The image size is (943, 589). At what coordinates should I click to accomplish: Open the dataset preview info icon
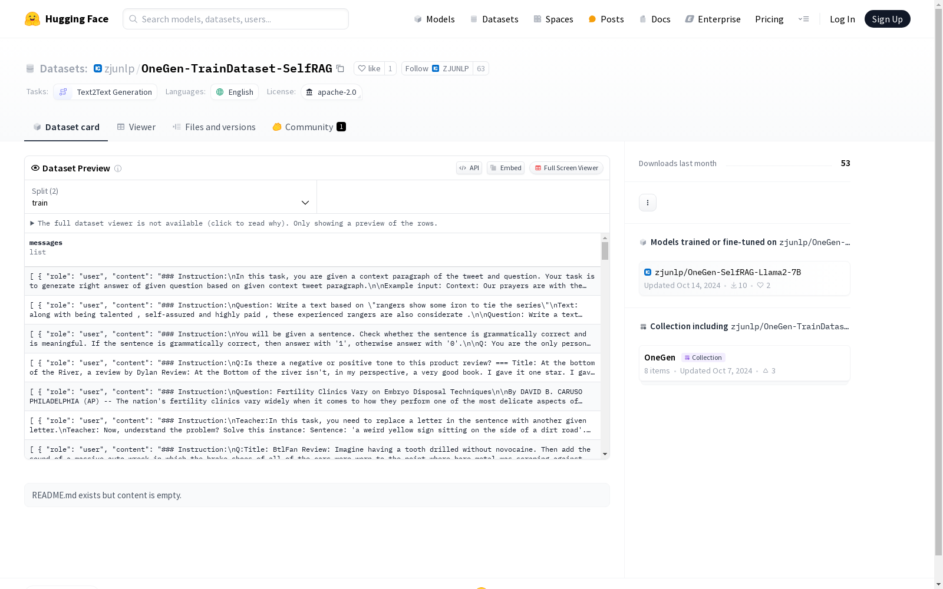tap(118, 168)
